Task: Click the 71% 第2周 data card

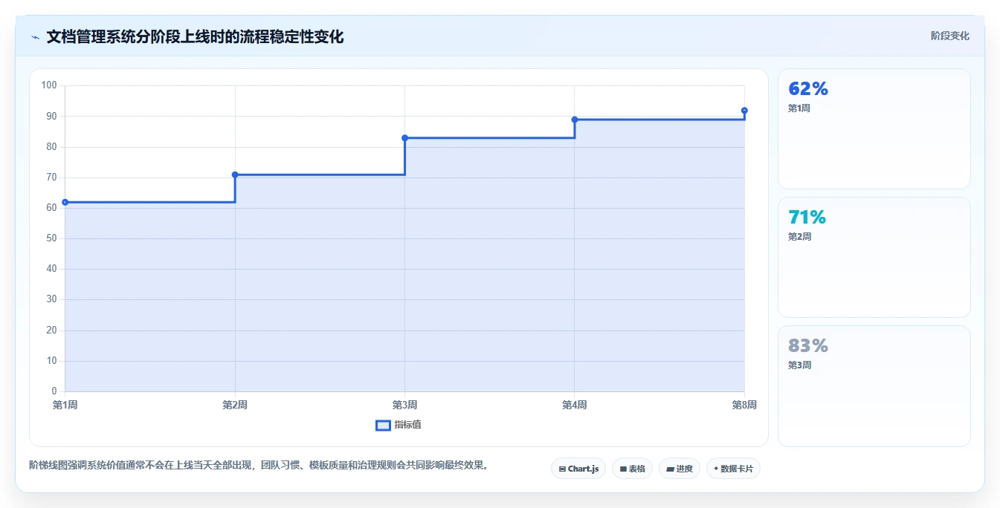Action: coord(874,258)
